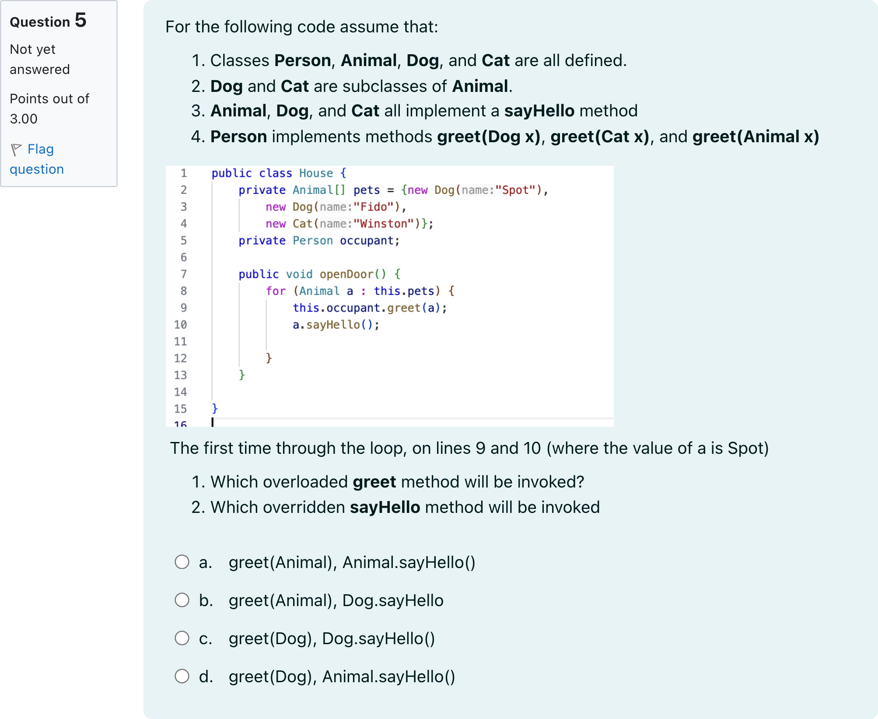Select radio button for option b

click(182, 600)
